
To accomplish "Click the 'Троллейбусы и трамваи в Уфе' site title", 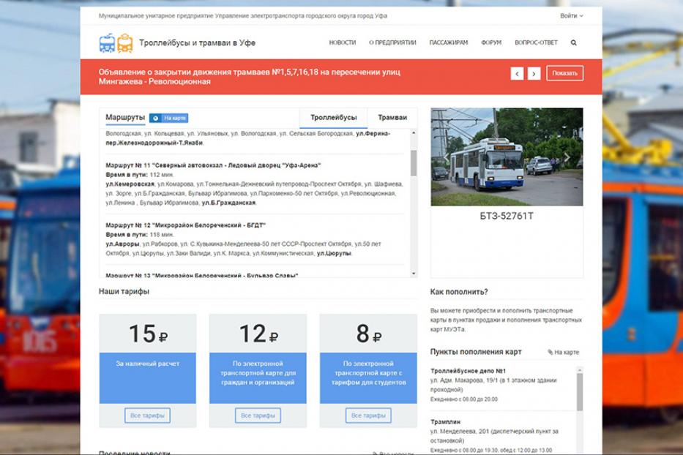I will [198, 42].
